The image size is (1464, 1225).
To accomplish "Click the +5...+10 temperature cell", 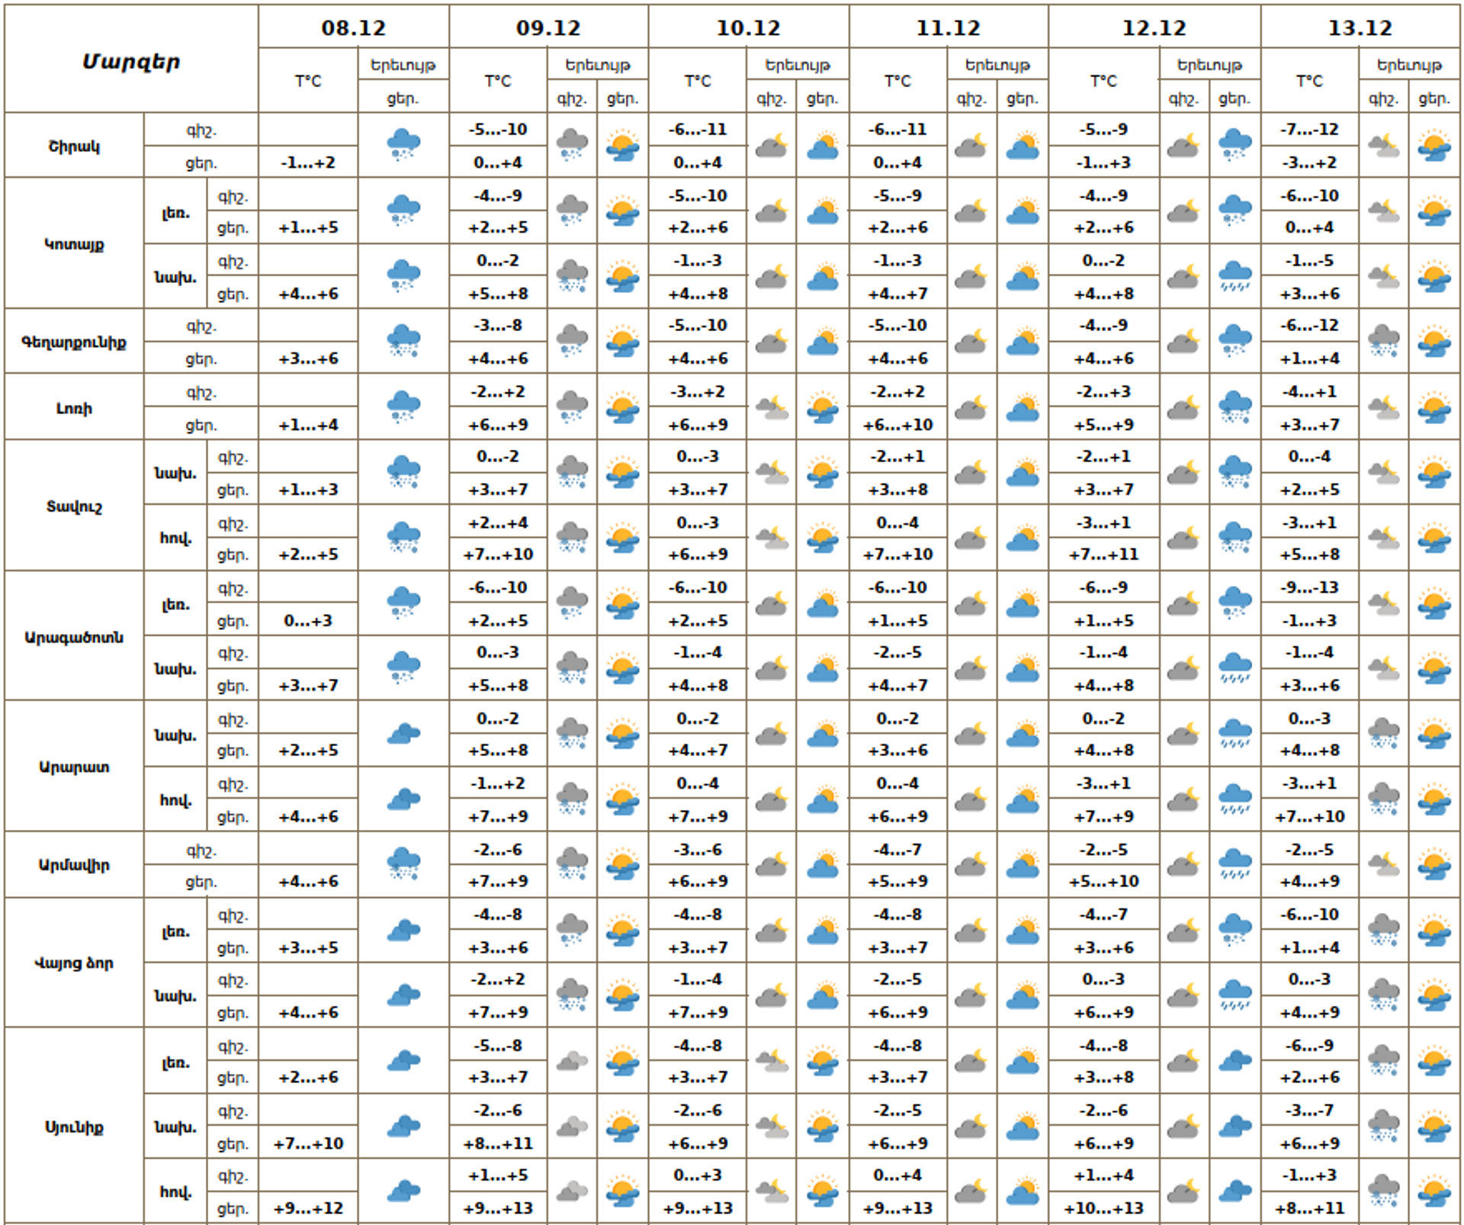I will [1103, 881].
